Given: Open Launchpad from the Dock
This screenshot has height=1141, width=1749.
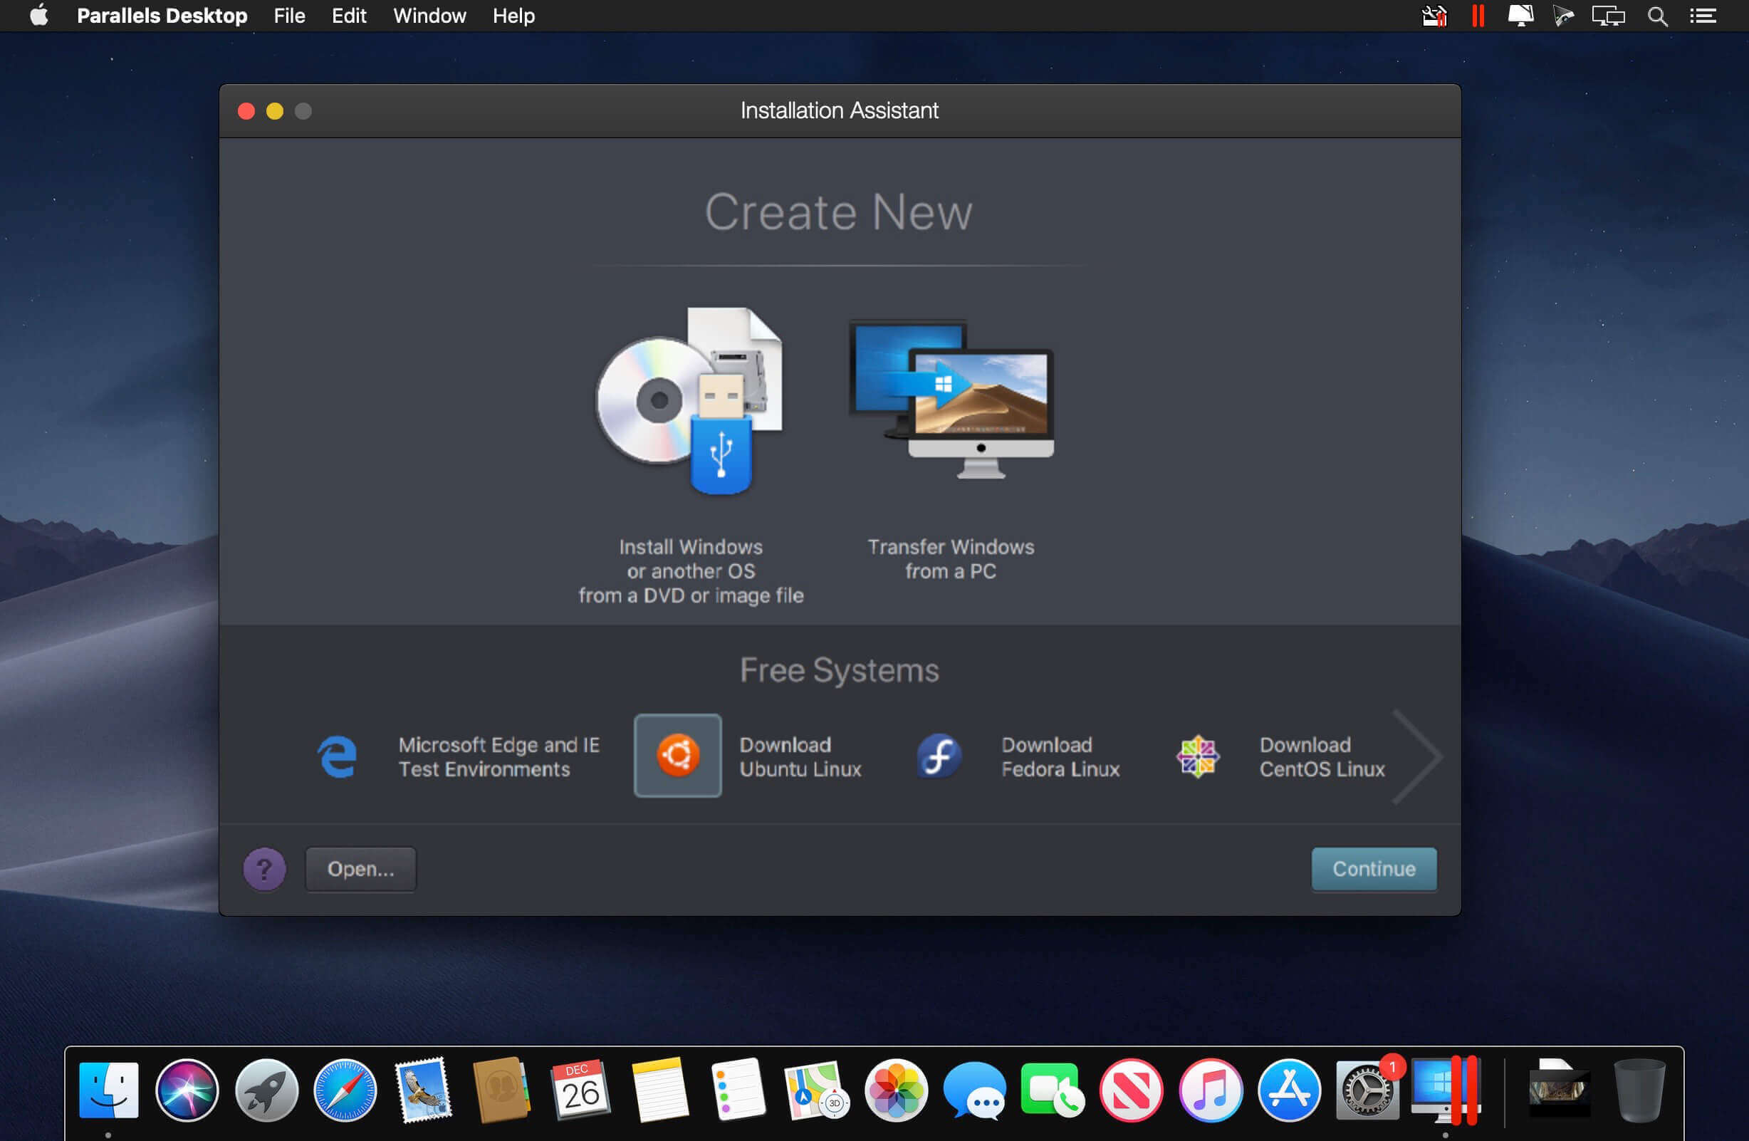Looking at the screenshot, I should tap(267, 1091).
